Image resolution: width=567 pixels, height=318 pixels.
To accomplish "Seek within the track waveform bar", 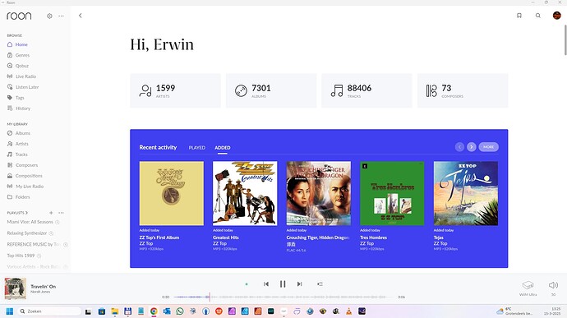I will click(x=283, y=297).
